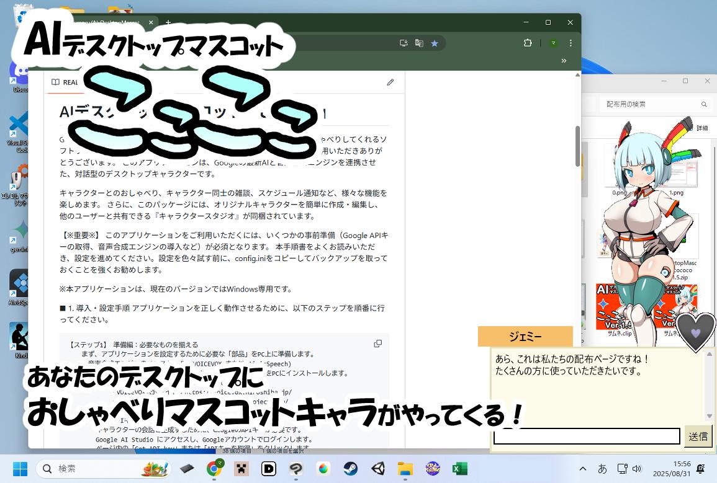Open Excel from the taskbar
The height and width of the screenshot is (483, 717).
coord(459,469)
